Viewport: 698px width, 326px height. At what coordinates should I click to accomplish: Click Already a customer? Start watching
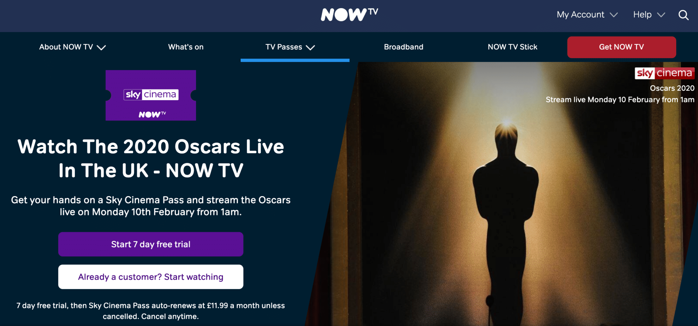coord(151,277)
